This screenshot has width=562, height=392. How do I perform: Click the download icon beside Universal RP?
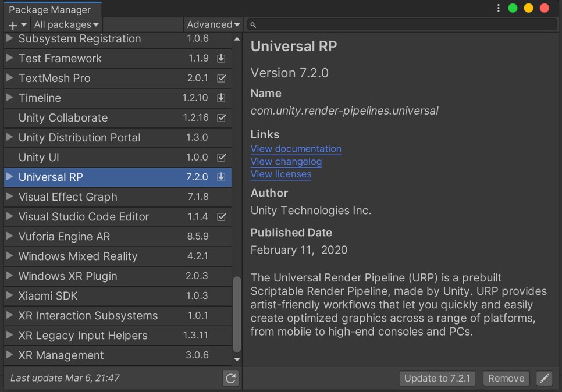point(221,177)
